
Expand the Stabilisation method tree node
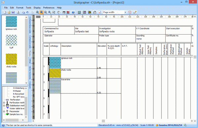(4, 106)
